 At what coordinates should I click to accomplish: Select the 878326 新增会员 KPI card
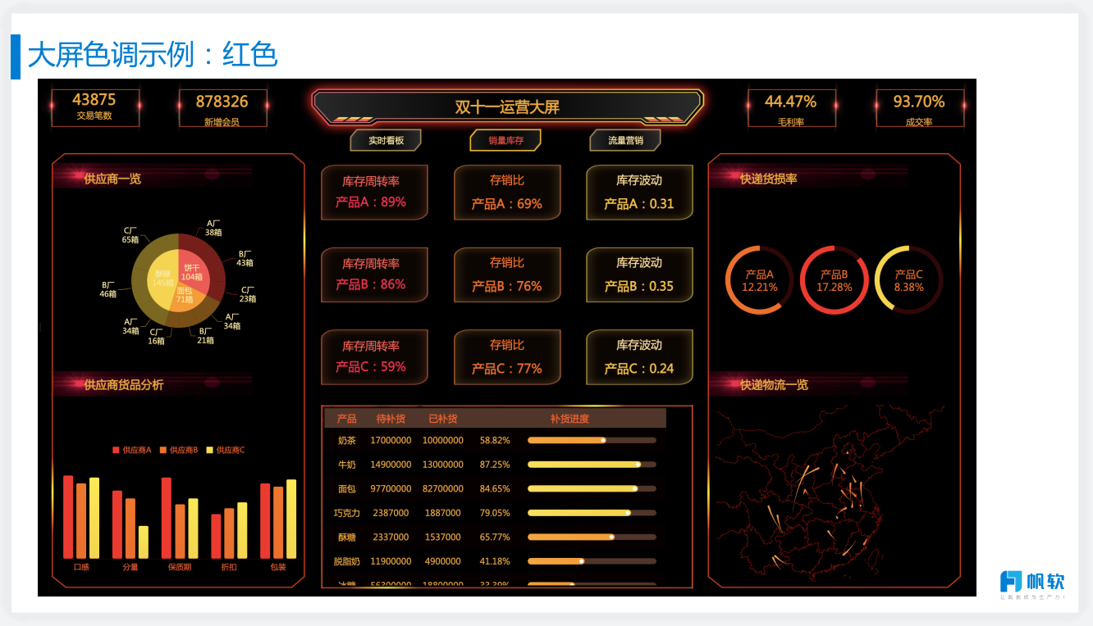point(222,107)
